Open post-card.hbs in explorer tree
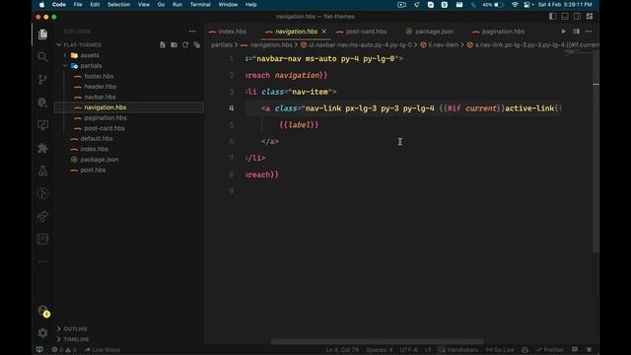 pyautogui.click(x=105, y=128)
